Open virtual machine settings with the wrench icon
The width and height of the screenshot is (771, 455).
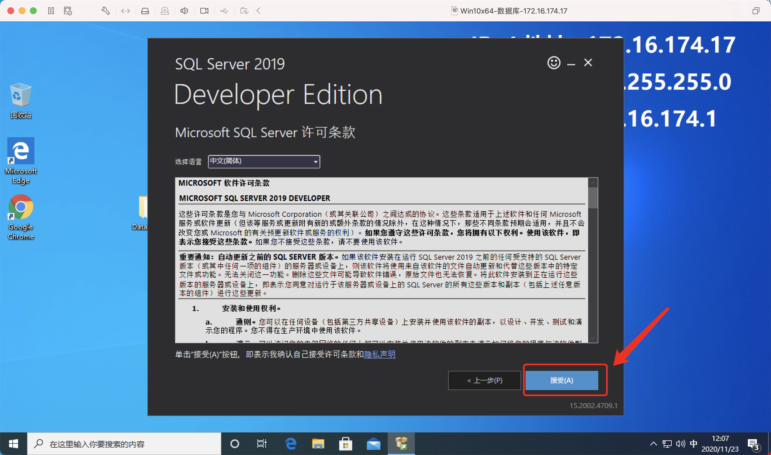coord(106,11)
